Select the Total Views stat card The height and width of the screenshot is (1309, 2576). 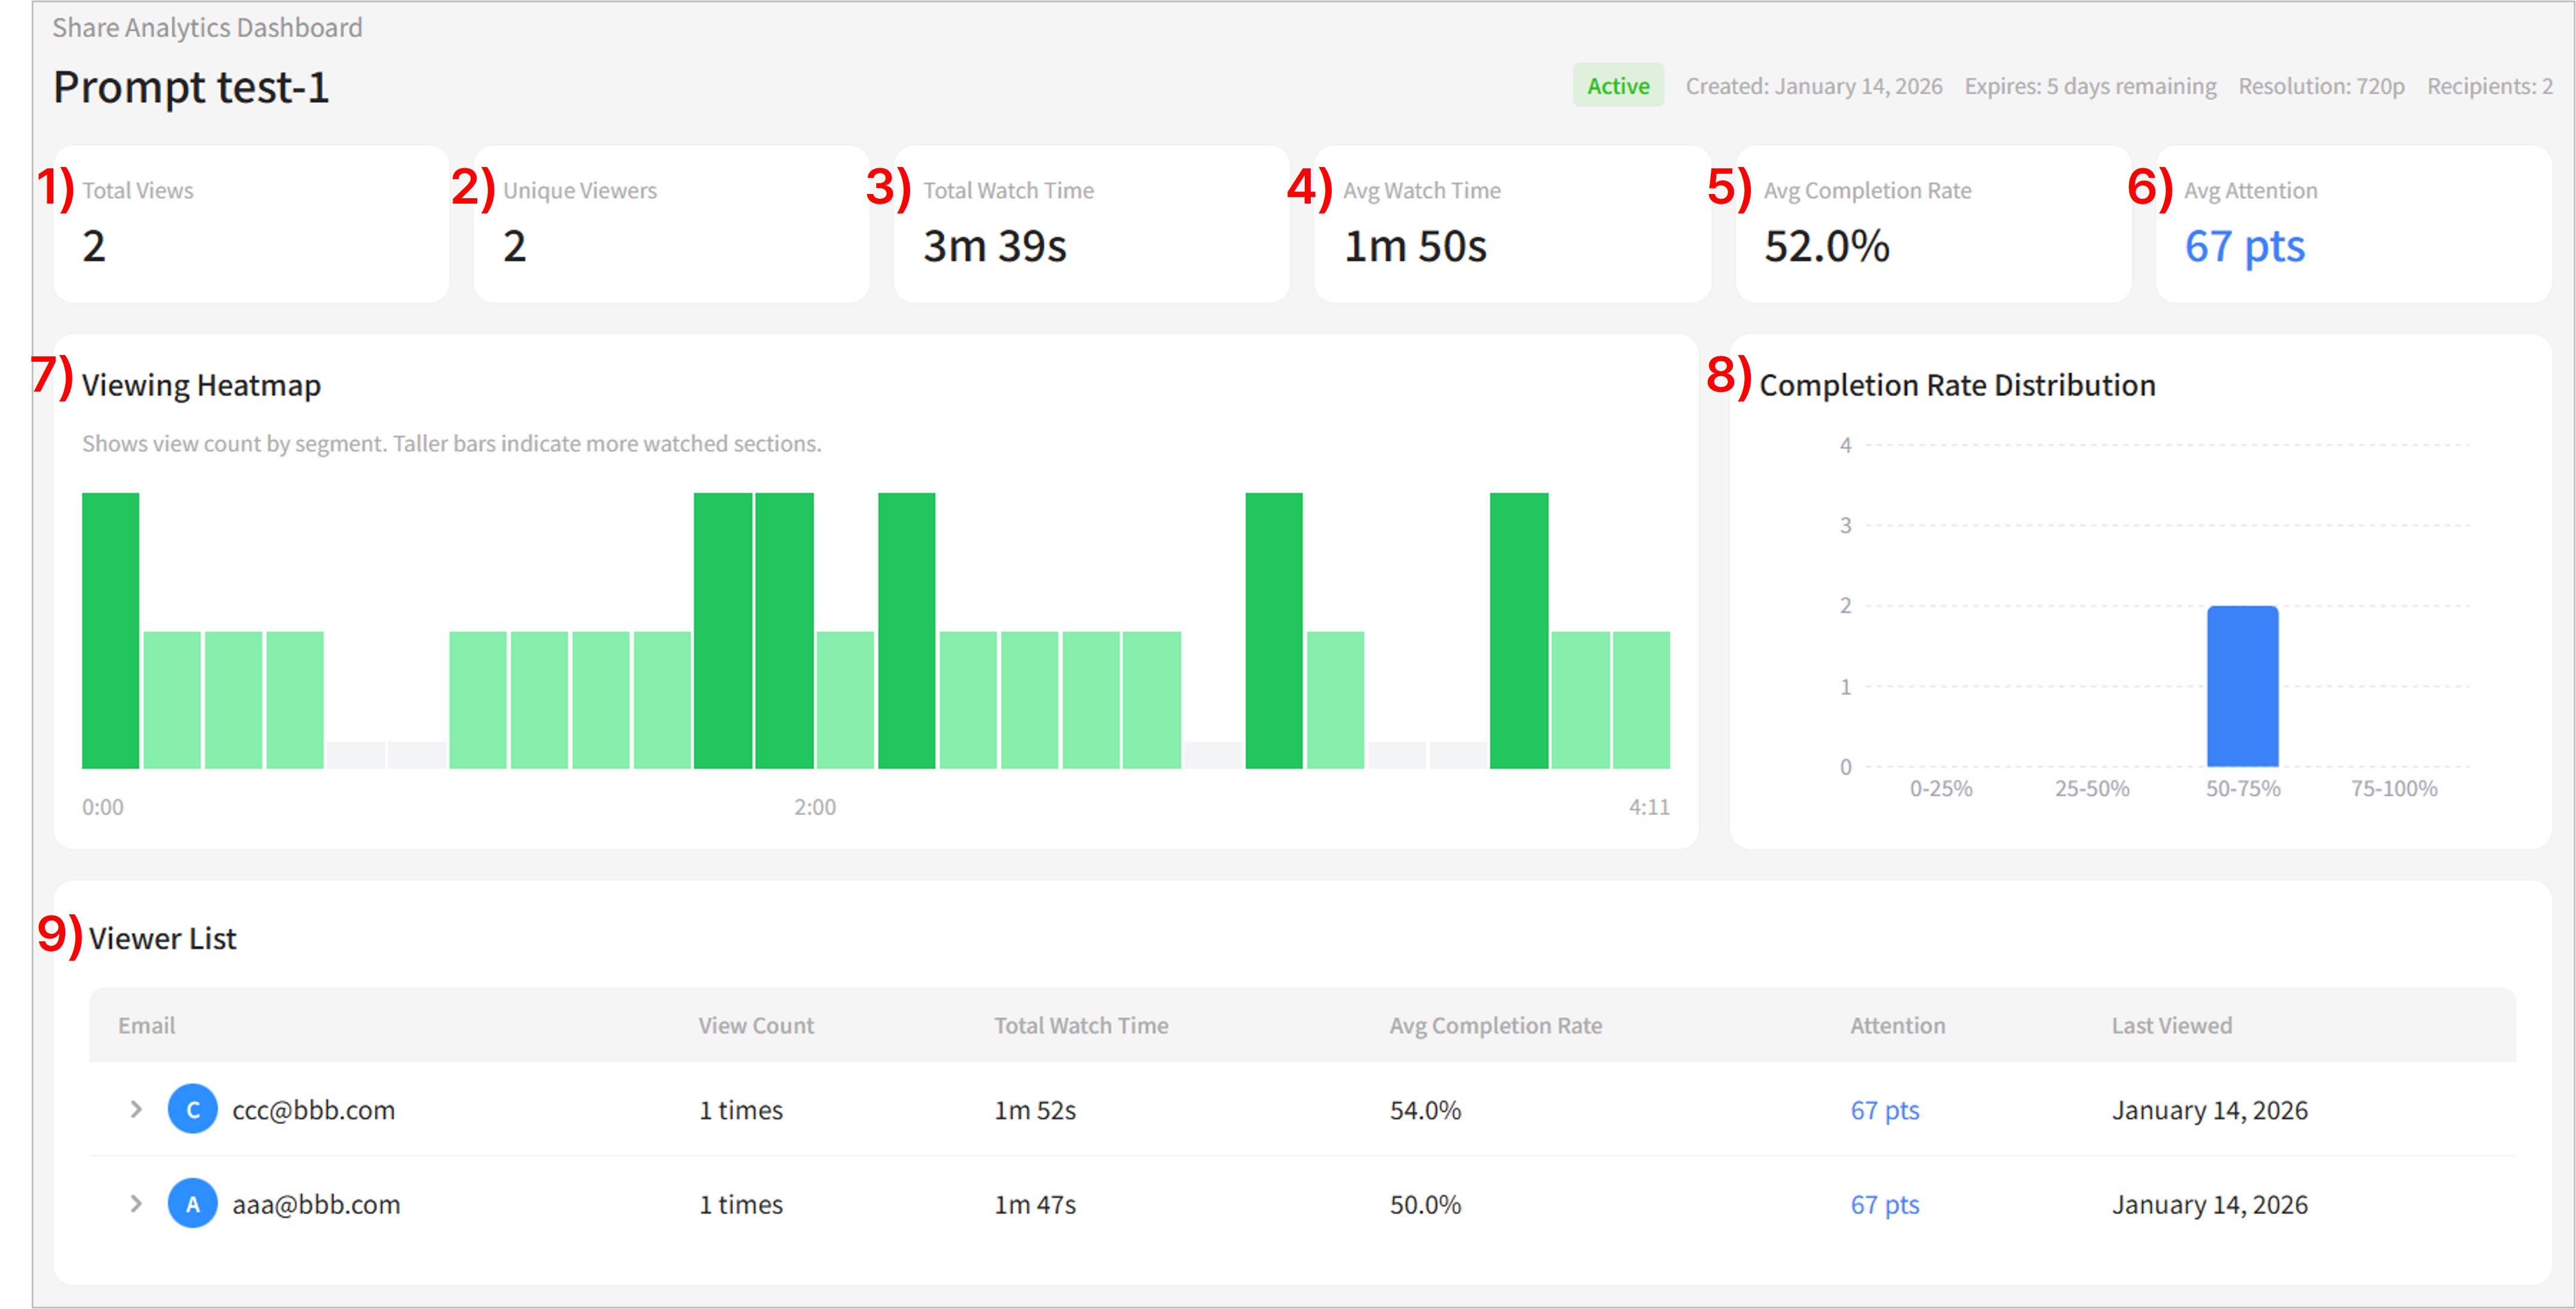click(x=250, y=223)
